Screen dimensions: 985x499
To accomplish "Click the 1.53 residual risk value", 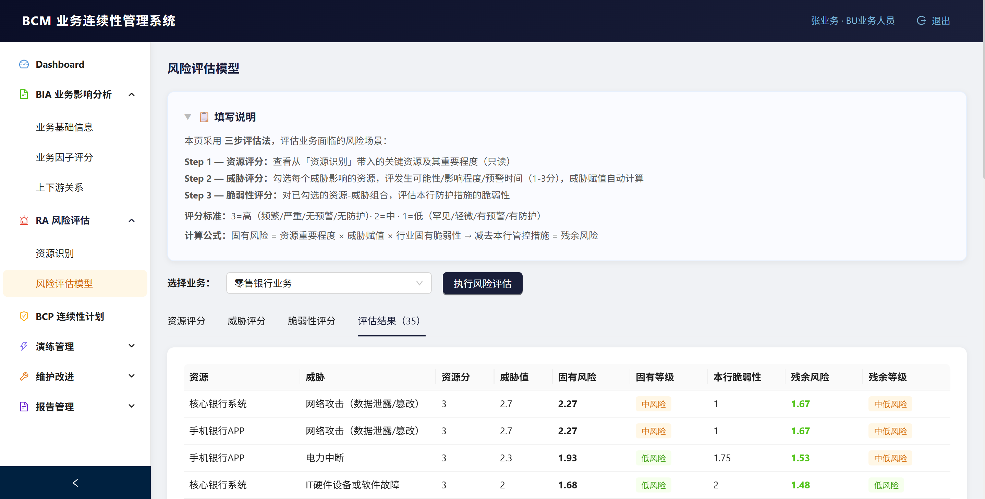I will coord(800,458).
